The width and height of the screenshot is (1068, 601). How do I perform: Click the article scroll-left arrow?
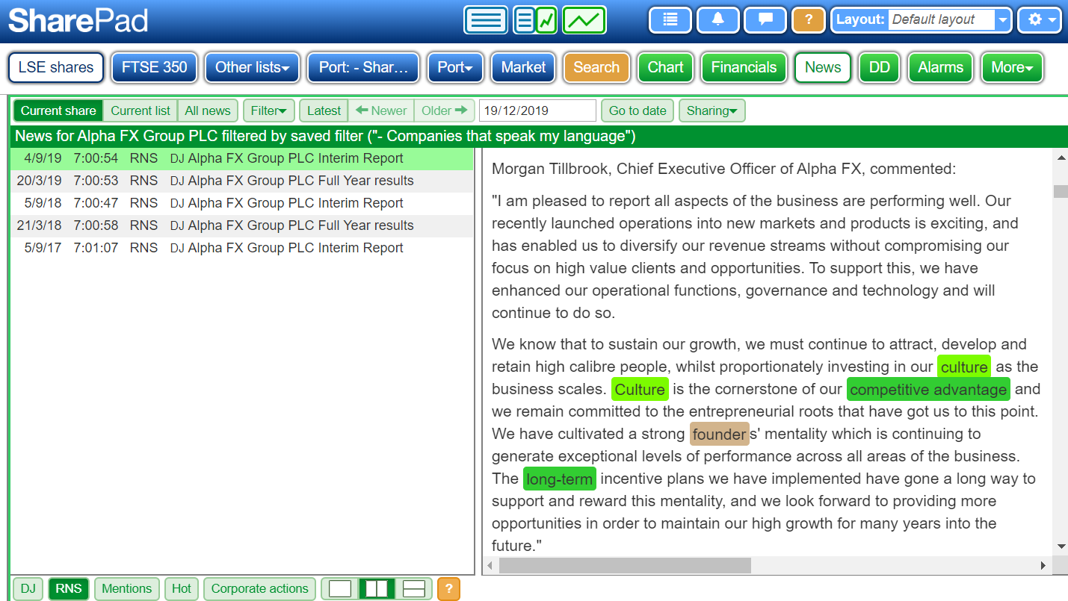tap(490, 566)
